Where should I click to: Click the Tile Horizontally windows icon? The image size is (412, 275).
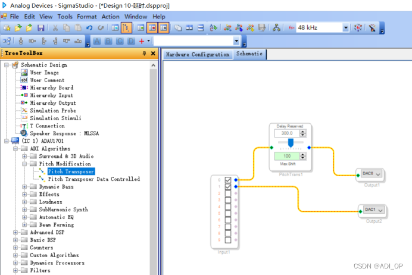pyautogui.click(x=201, y=27)
